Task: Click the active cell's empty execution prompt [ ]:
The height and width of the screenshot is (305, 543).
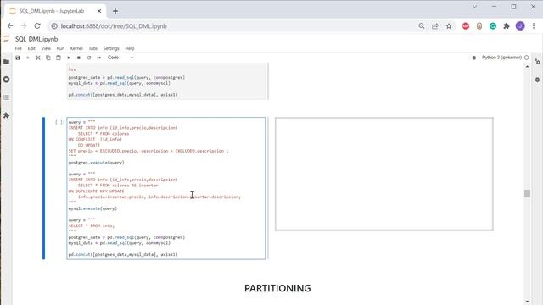Action: click(59, 122)
